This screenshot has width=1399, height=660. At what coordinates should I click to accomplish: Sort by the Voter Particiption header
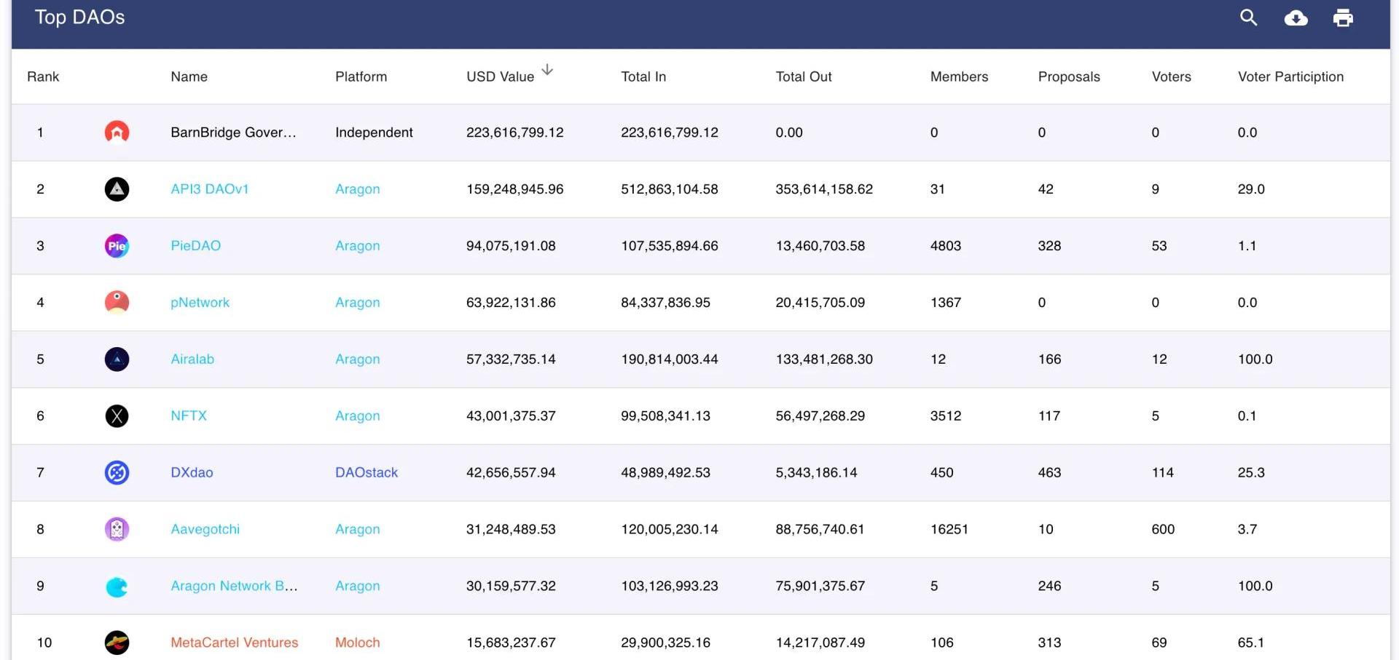pyautogui.click(x=1290, y=76)
